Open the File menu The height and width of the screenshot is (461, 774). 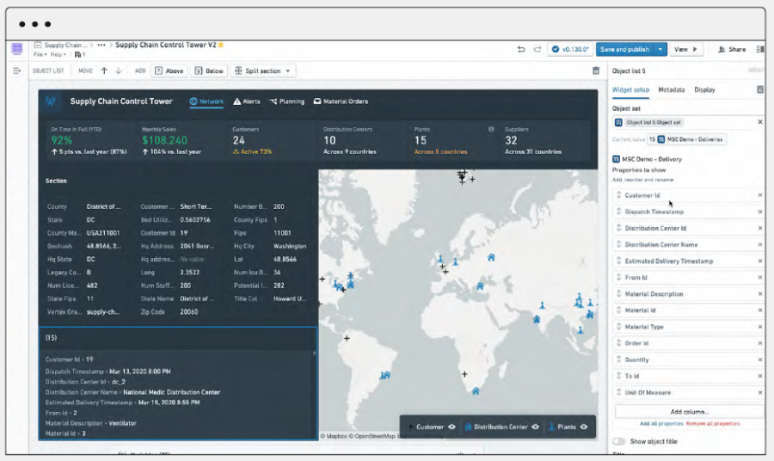click(40, 55)
